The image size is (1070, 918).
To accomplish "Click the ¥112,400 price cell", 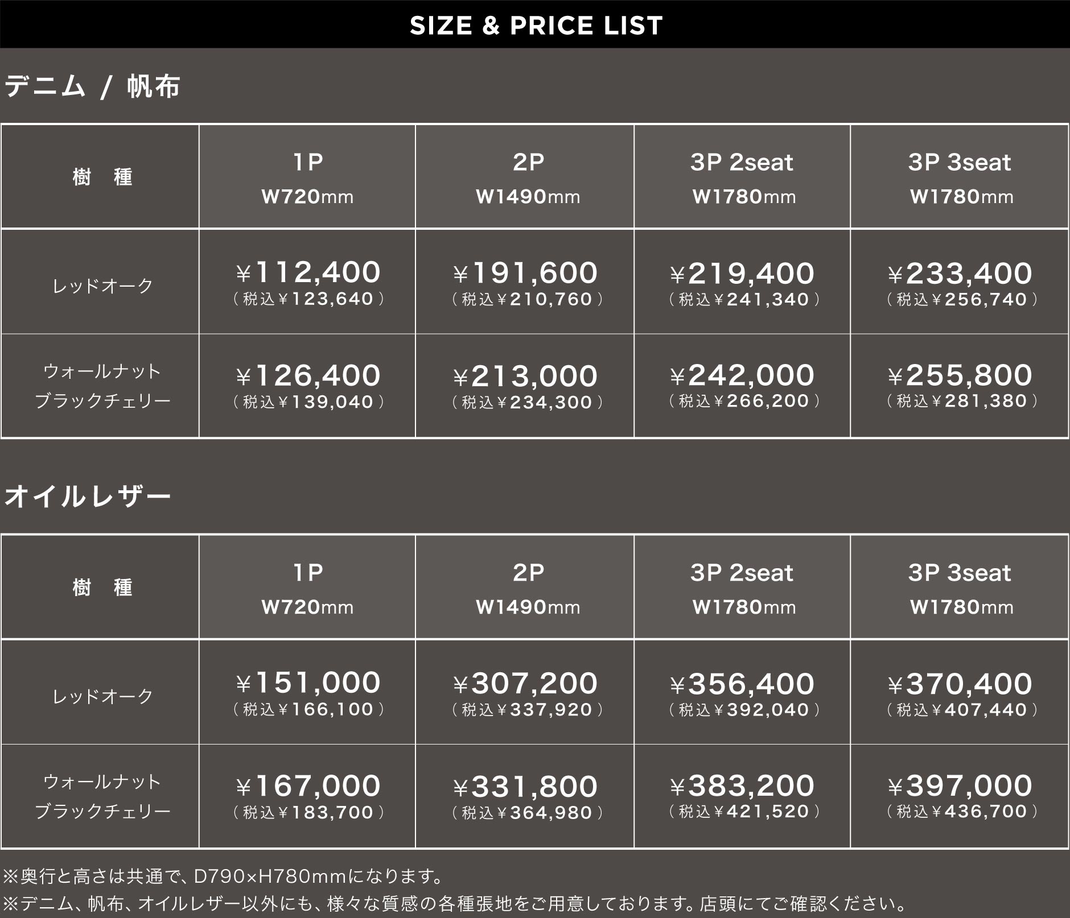I will tap(307, 282).
